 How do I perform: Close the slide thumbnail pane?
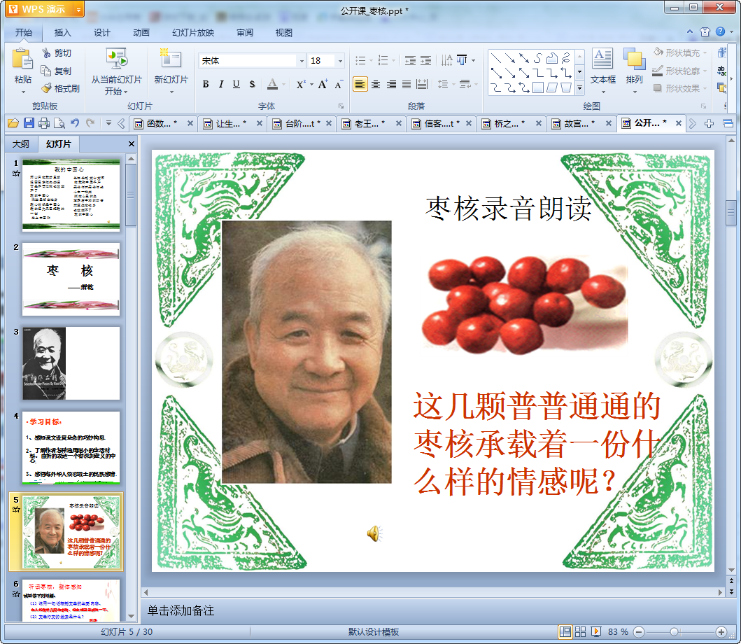pos(132,143)
